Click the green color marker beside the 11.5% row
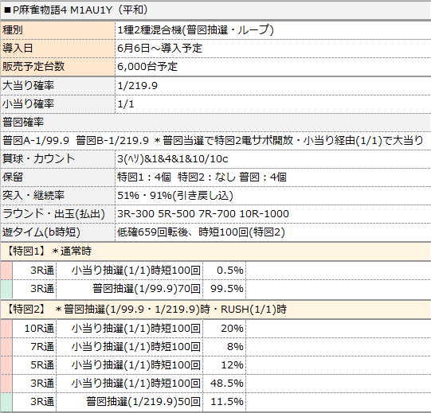The width and height of the screenshot is (431, 413). (x=6, y=402)
